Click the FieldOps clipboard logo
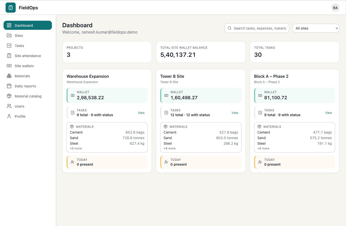The height and width of the screenshot is (226, 346). (x=10, y=8)
